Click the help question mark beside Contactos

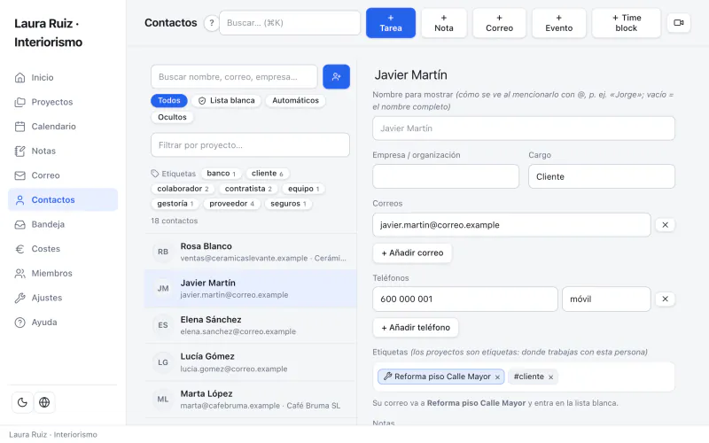click(x=211, y=23)
